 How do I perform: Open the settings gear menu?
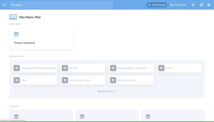[x=209, y=5]
